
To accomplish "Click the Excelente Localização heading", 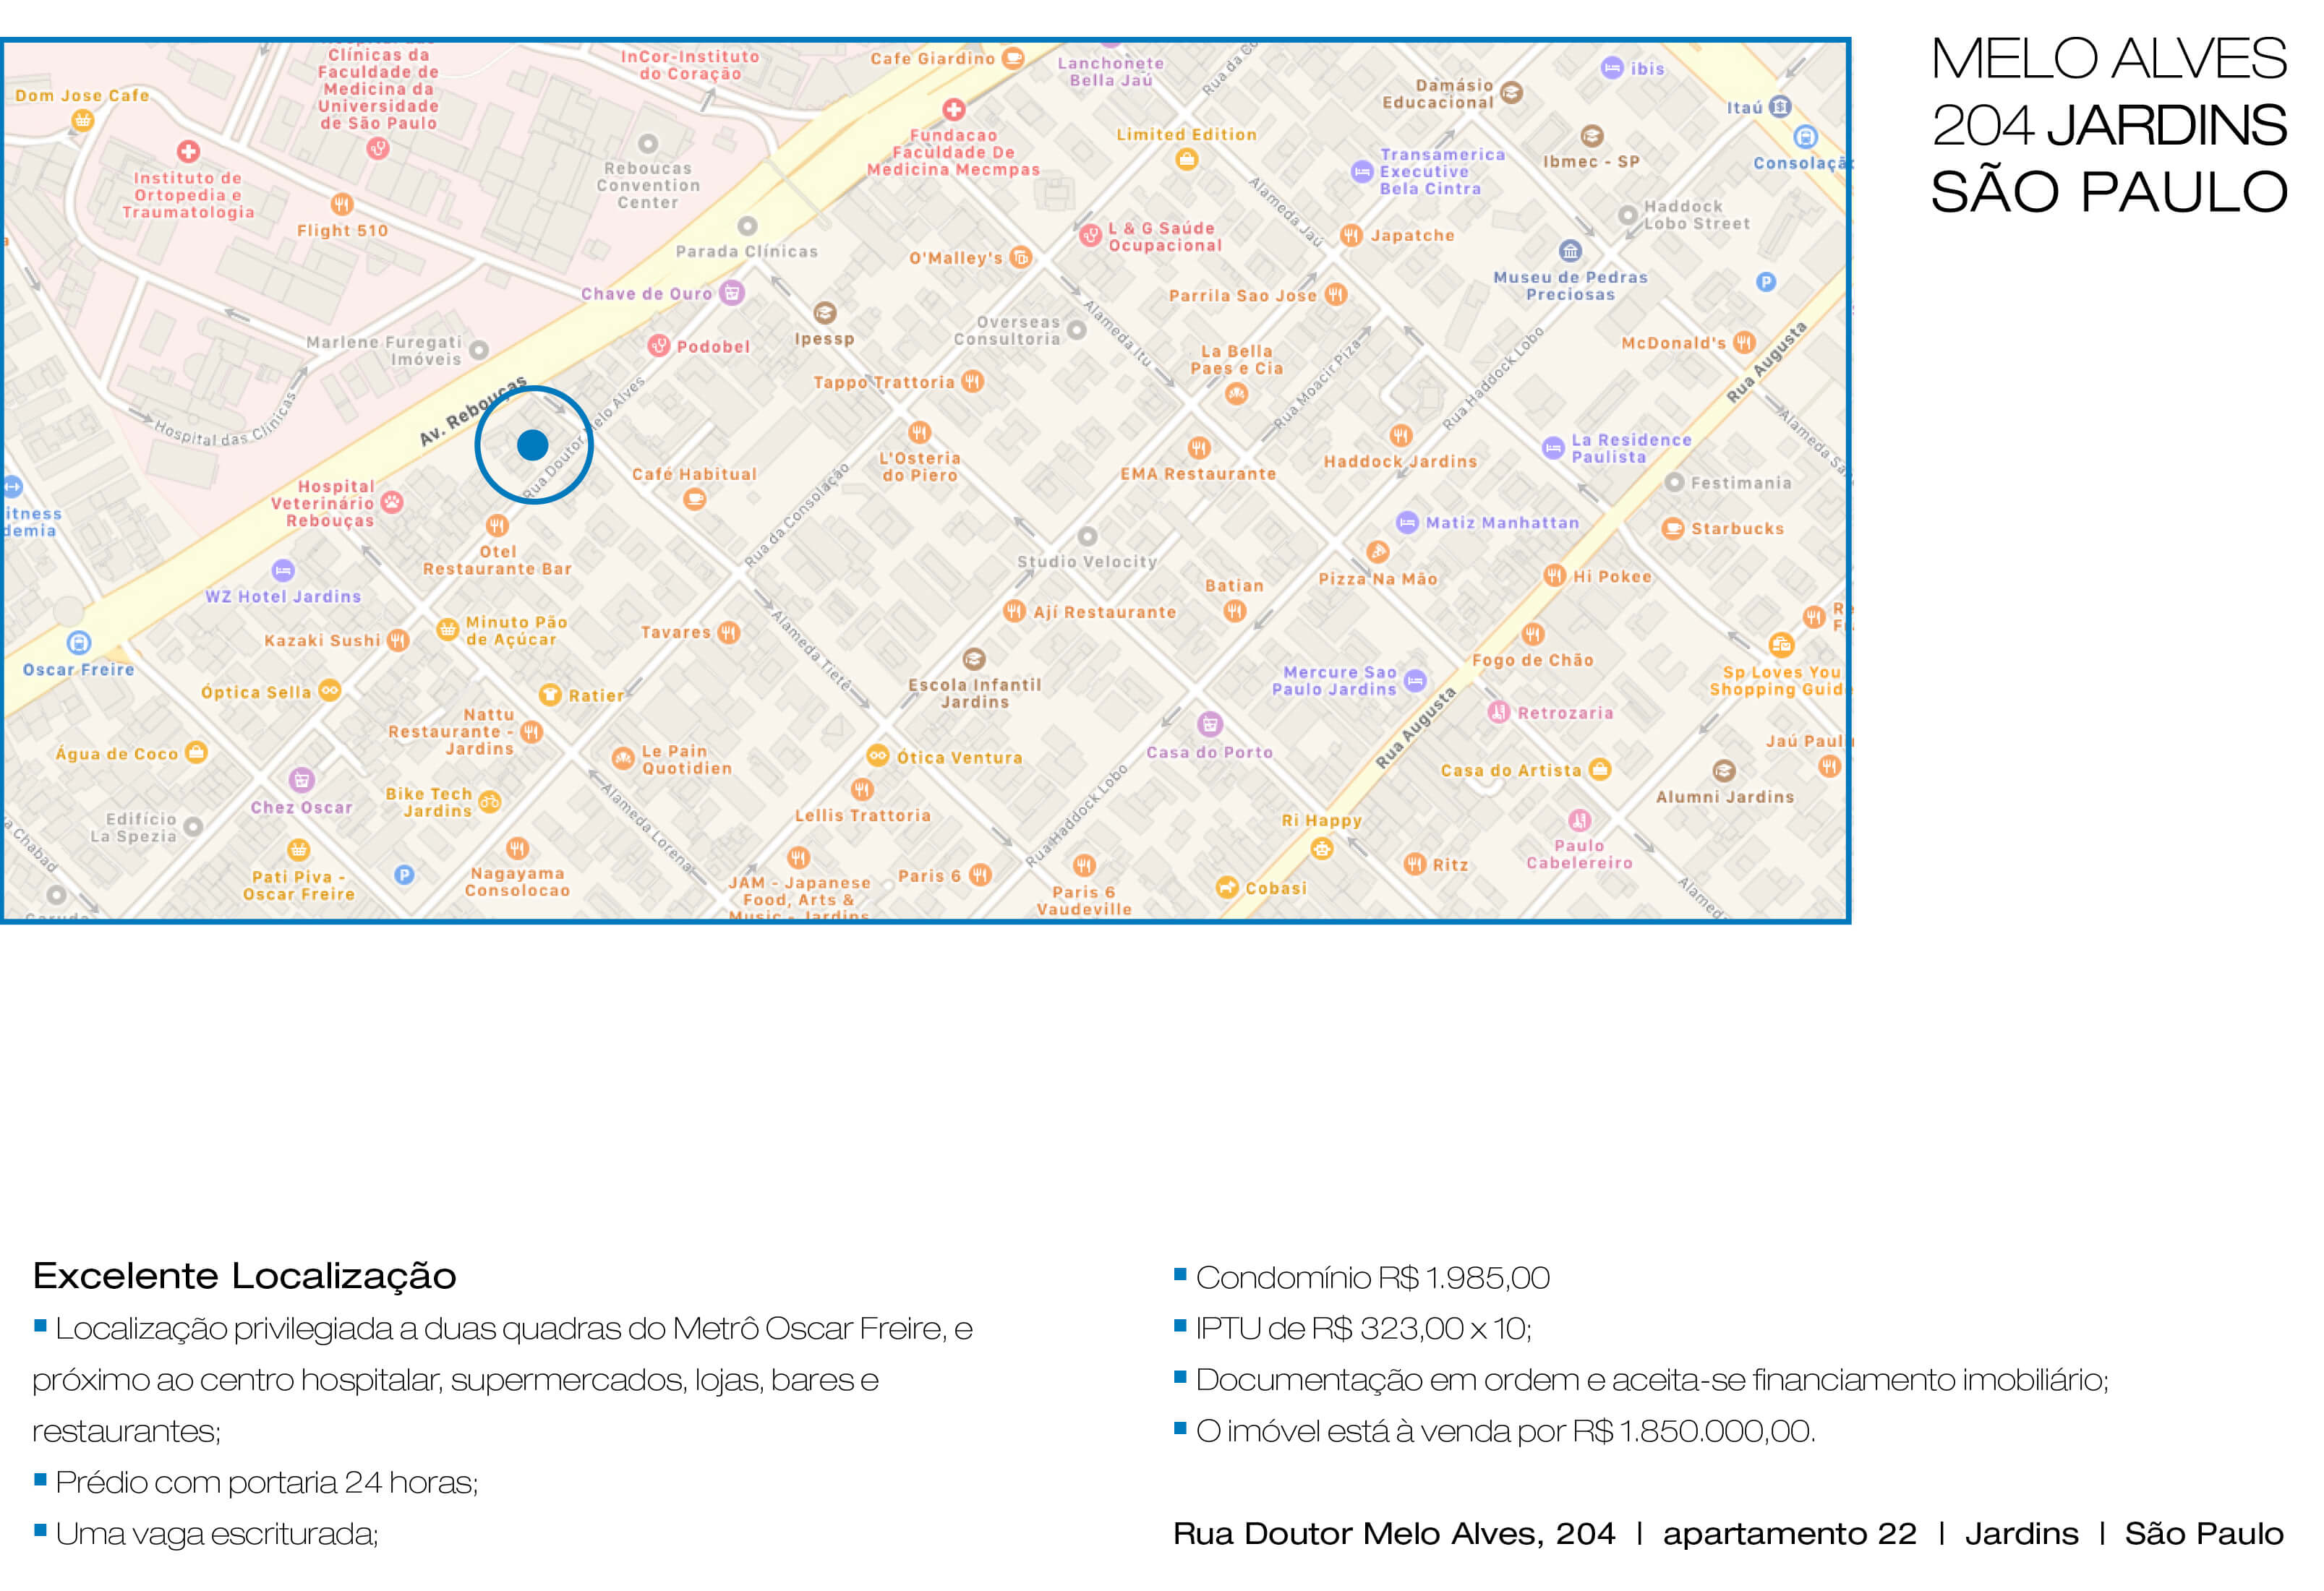I will [x=244, y=1277].
